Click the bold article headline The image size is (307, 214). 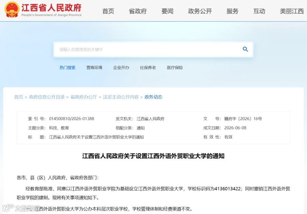coord(153,156)
